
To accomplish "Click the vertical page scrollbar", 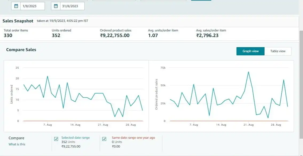I will tap(301, 80).
